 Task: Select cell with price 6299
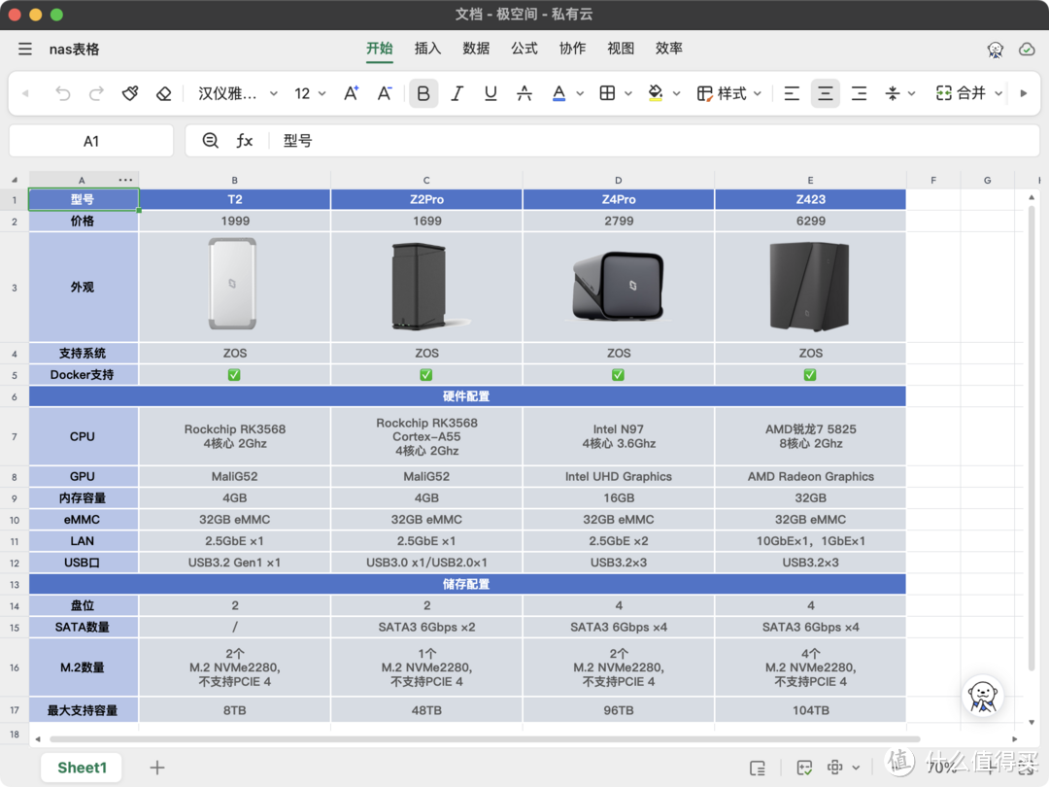pos(810,221)
